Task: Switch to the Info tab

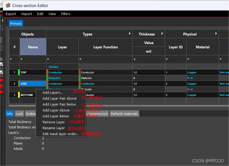Action: 10,114
